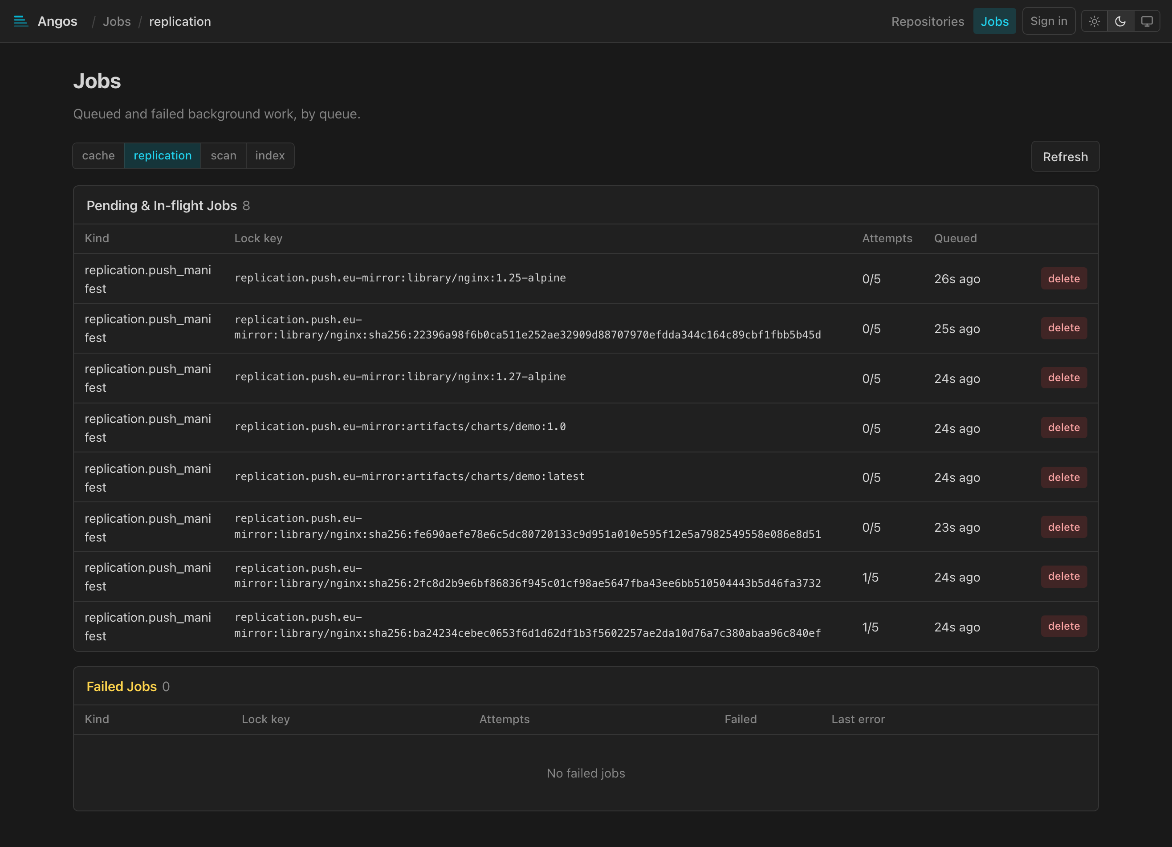
Task: Switch to the scan queue tab
Action: pos(223,155)
